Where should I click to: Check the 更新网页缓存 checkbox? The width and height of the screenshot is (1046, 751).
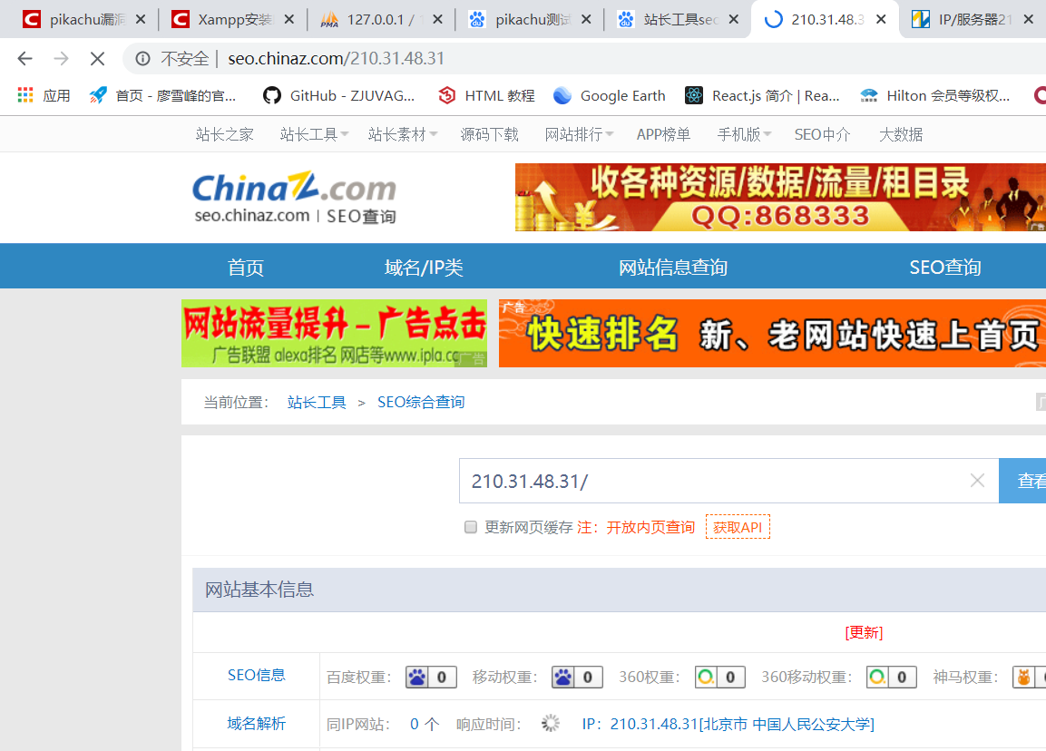click(x=471, y=528)
